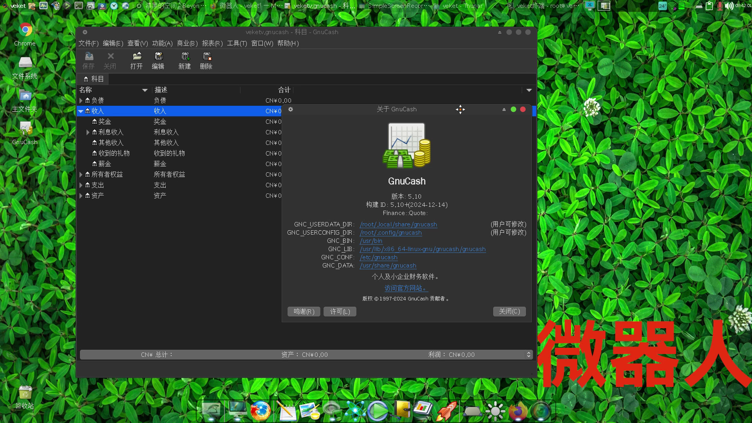Image resolution: width=752 pixels, height=423 pixels.
Task: Open the /etc/gnucash path link
Action: (379, 258)
